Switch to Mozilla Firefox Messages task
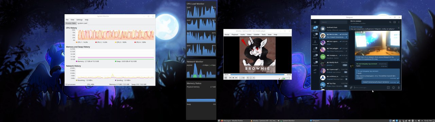The height and width of the screenshot is (122, 435). pos(236,120)
